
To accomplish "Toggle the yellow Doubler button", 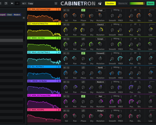I will [110, 3].
